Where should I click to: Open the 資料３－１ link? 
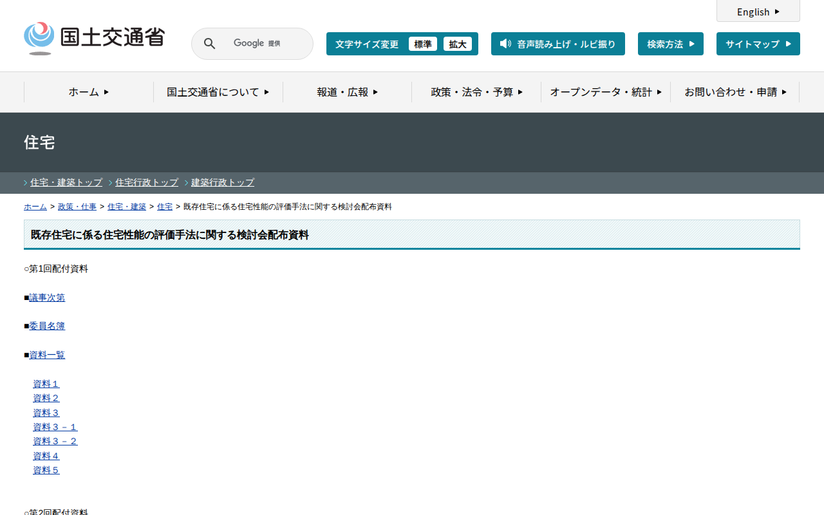click(x=55, y=427)
